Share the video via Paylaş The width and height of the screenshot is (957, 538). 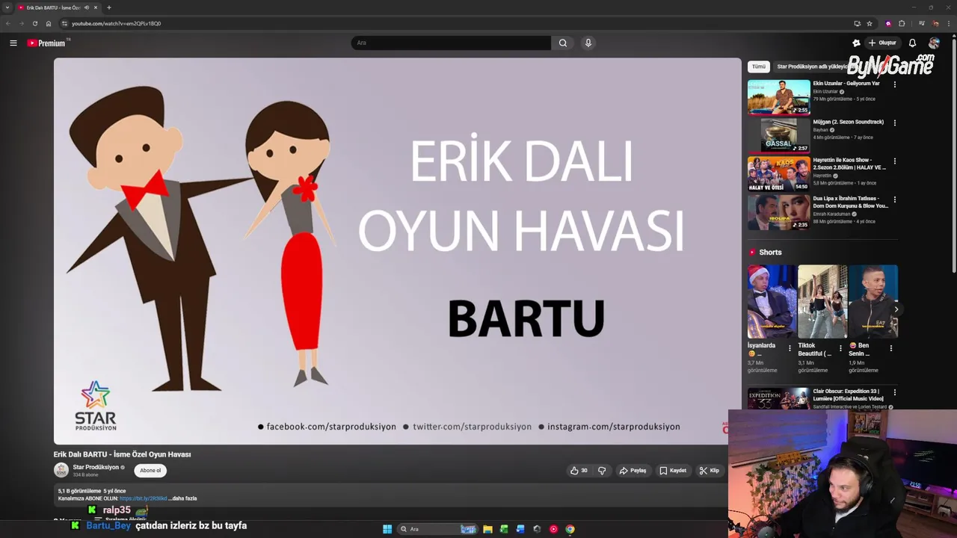(633, 471)
